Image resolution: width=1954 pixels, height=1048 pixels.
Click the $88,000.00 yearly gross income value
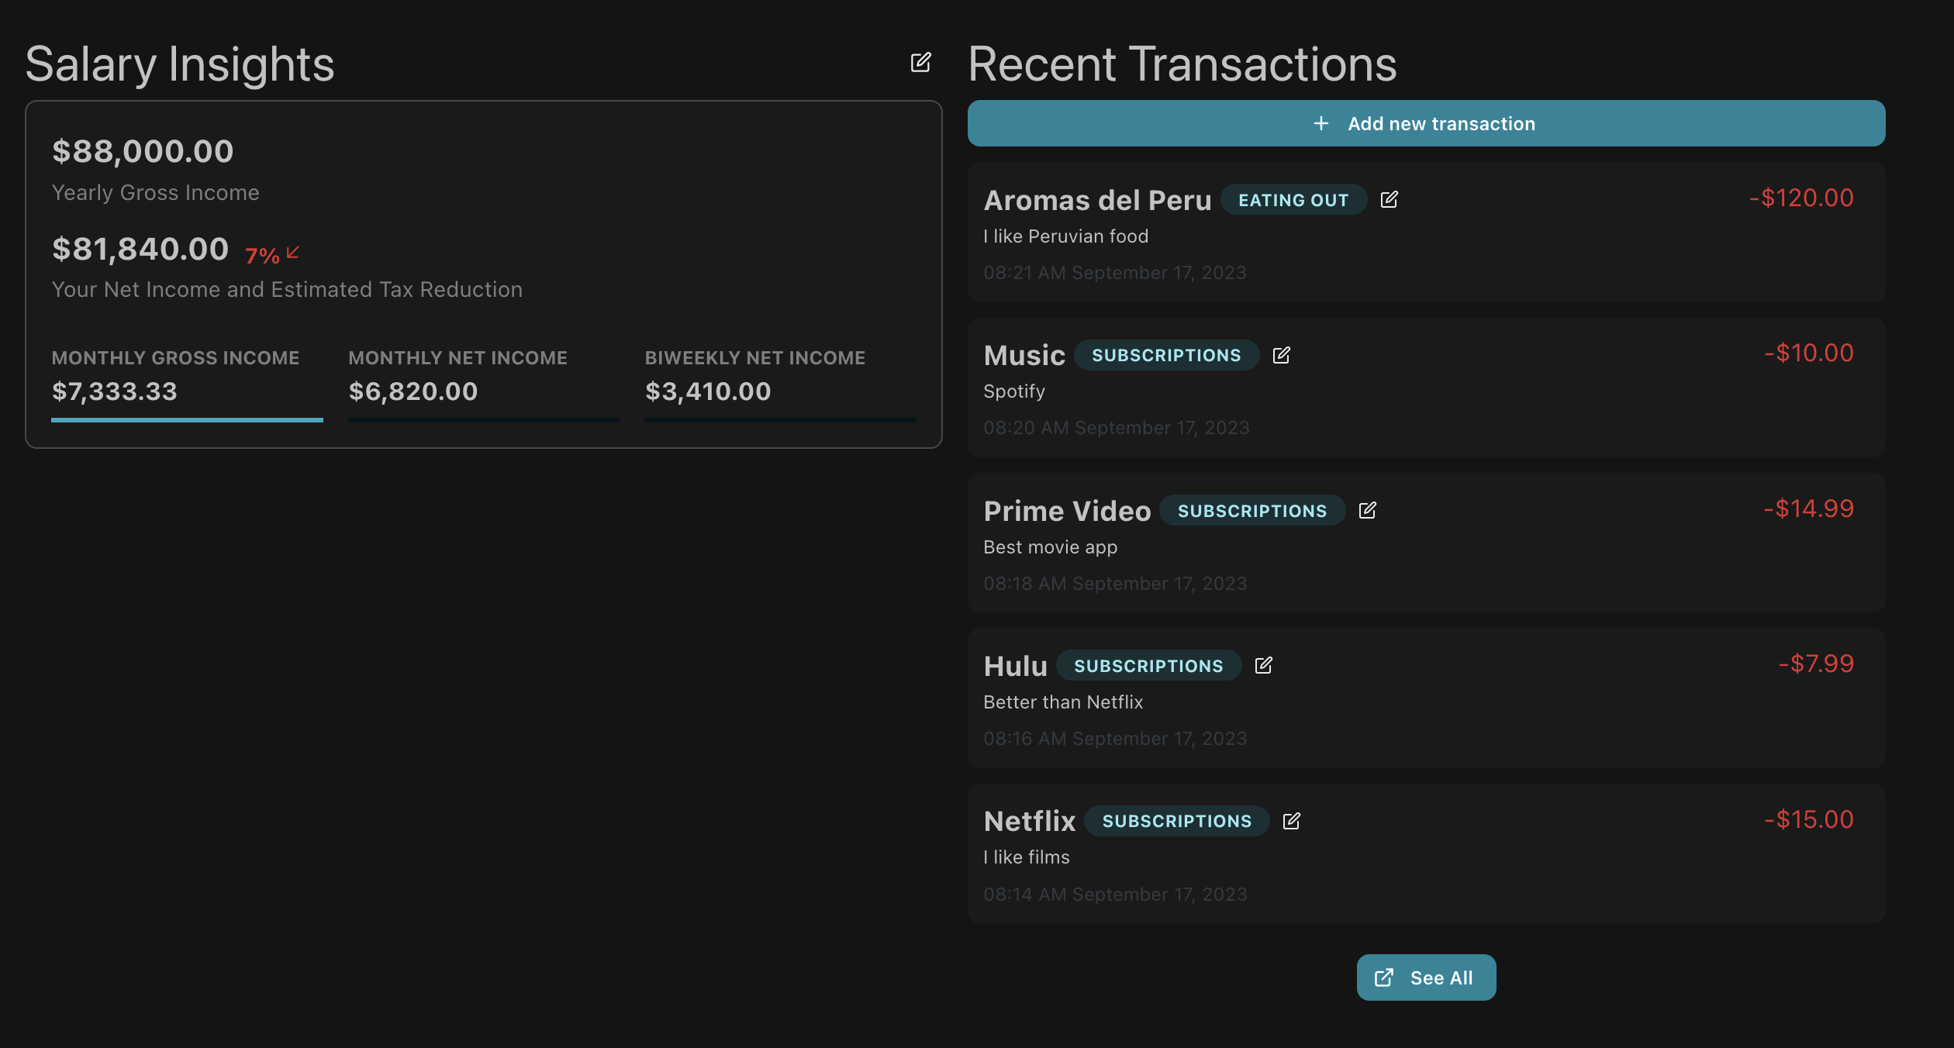(143, 151)
